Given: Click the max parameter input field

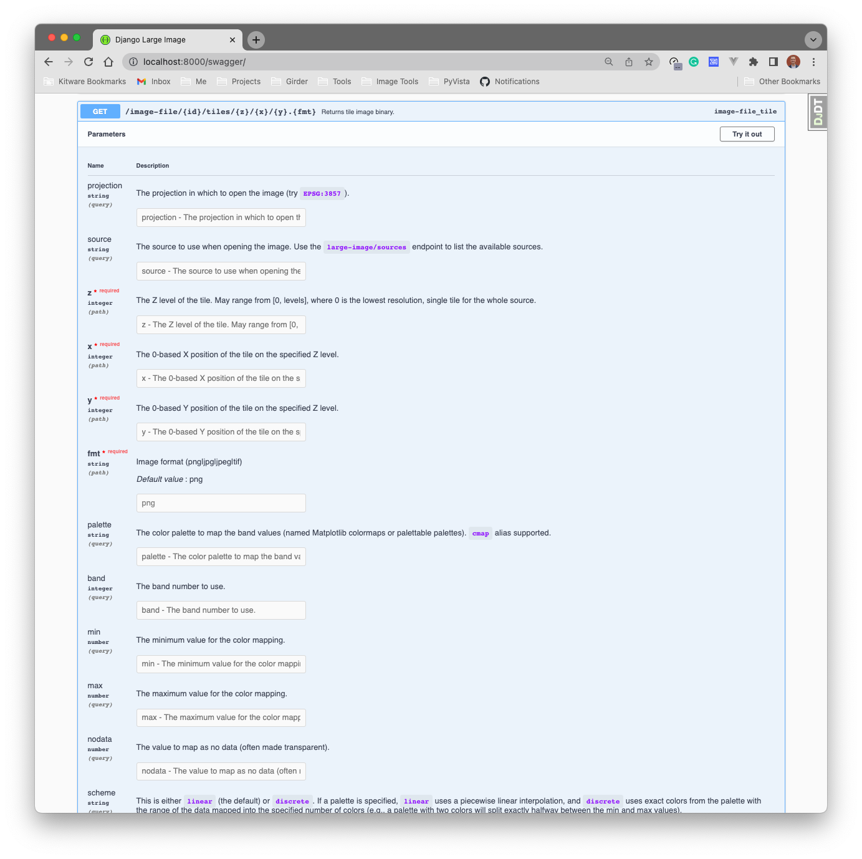Looking at the screenshot, I should (221, 717).
